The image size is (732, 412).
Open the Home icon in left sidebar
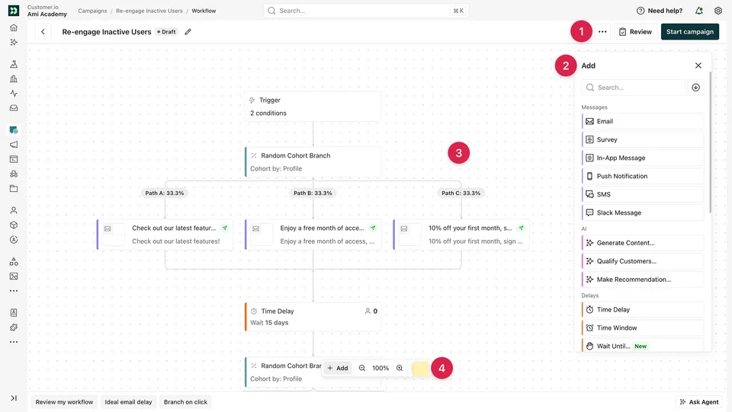14,27
